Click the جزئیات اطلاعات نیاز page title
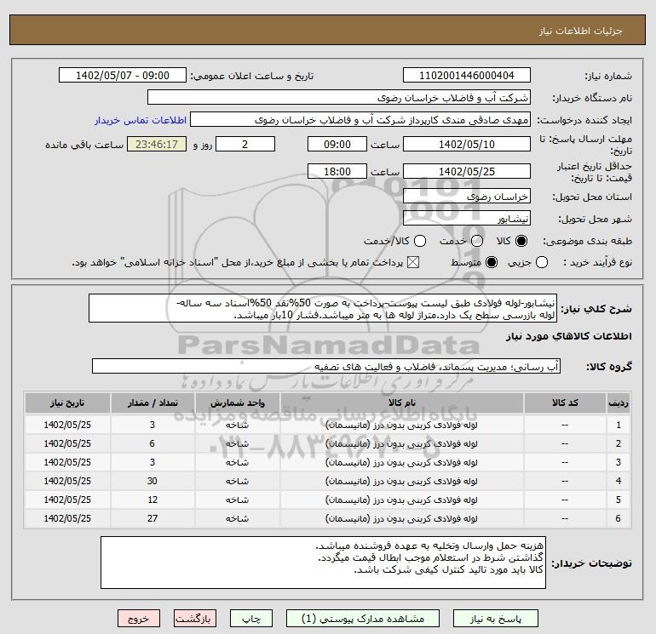The height and width of the screenshot is (634, 656). coord(581,31)
